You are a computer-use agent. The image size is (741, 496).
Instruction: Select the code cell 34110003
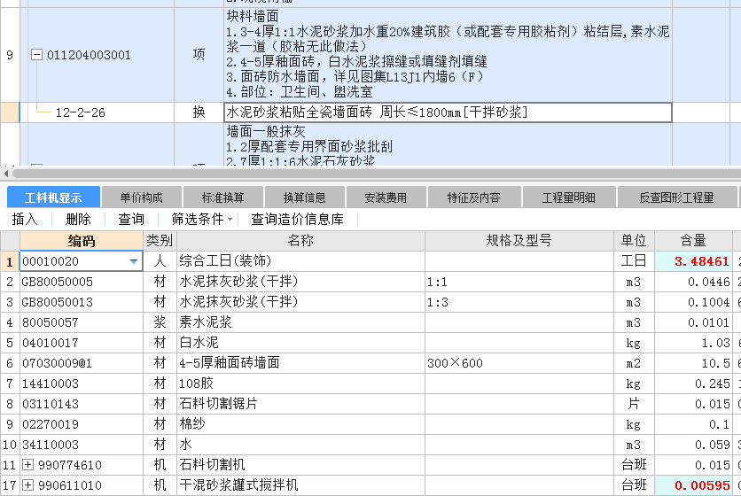click(82, 445)
